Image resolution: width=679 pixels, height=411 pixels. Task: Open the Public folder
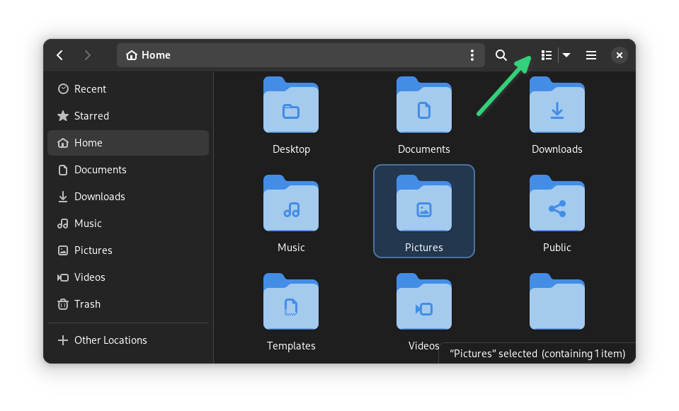pyautogui.click(x=557, y=204)
